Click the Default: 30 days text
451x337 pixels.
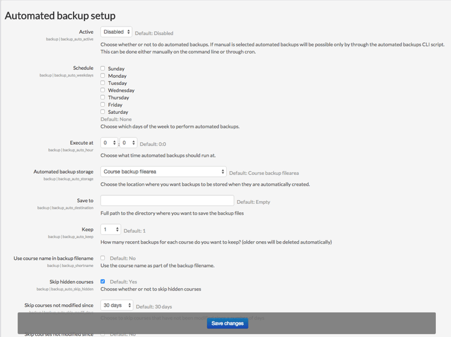click(154, 307)
